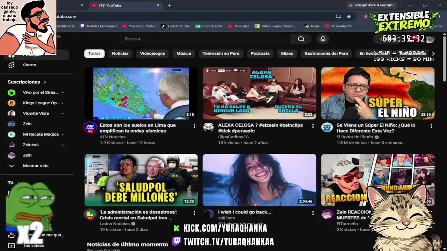Open the Streamloots bookmark
Image resolution: width=447 pixels, height=251 pixels.
tap(338, 26)
